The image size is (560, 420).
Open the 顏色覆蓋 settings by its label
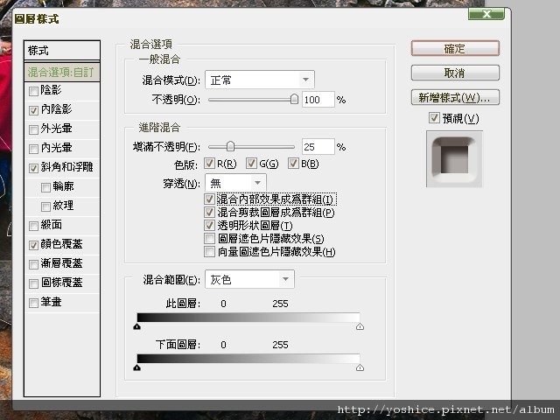click(x=61, y=244)
